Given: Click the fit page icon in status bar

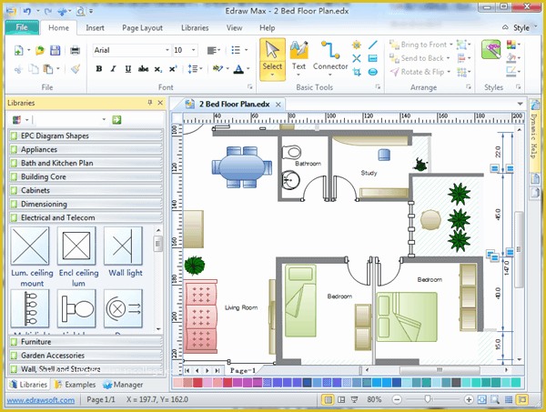Looking at the screenshot, I should click(x=482, y=399).
